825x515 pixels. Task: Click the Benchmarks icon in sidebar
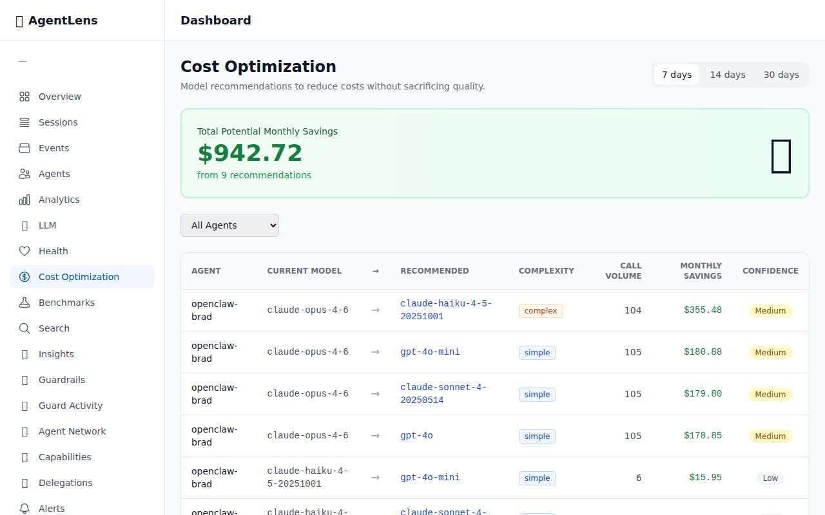pos(24,302)
